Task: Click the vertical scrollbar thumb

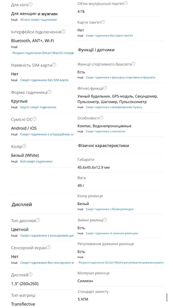Action: [167, 298]
